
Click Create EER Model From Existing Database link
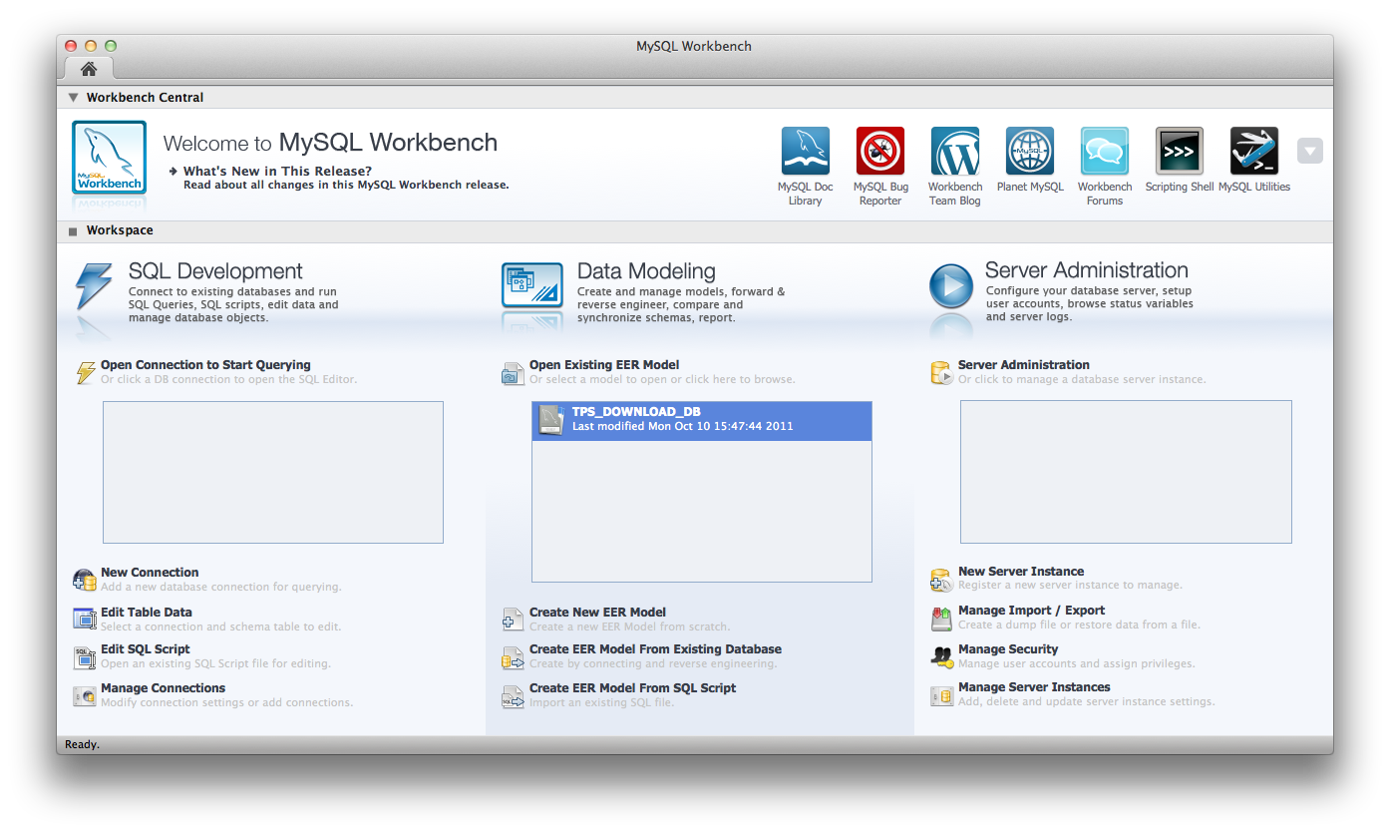tap(655, 649)
